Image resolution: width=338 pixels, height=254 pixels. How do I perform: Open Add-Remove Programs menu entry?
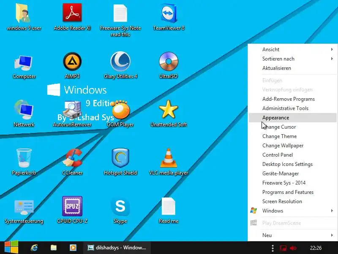click(292, 99)
